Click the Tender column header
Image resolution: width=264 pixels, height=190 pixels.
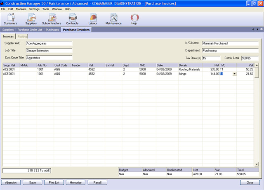pyautogui.click(x=79, y=65)
